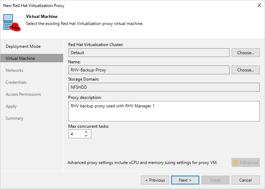Go back with the Previous button
The width and height of the screenshot is (265, 189).
(x=155, y=180)
